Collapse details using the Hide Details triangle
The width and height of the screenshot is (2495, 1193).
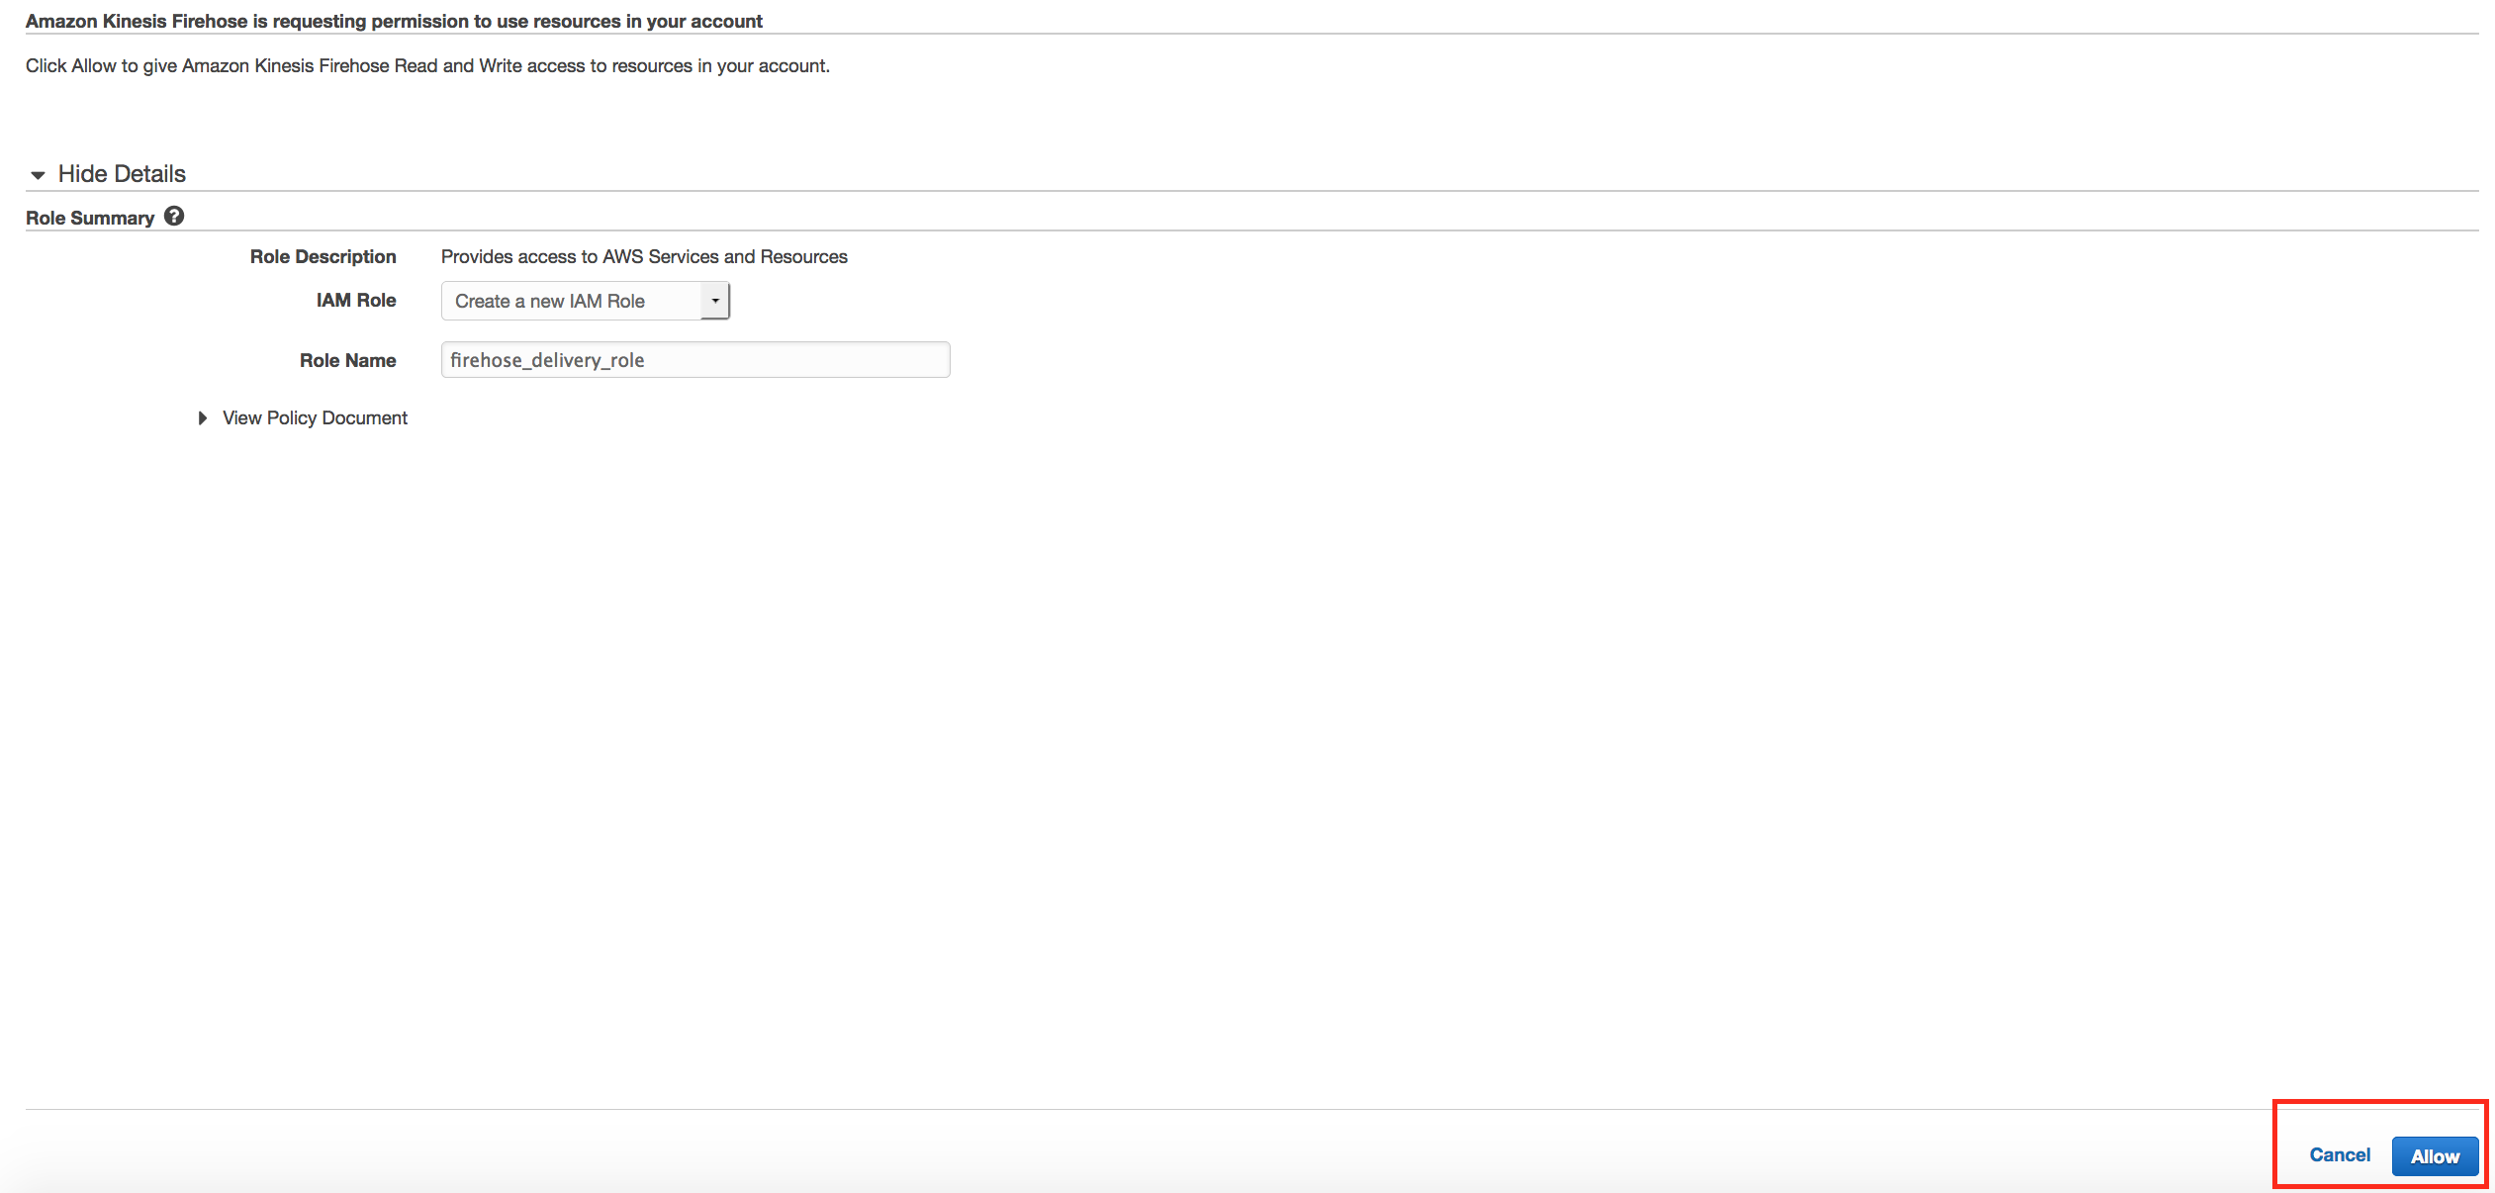coord(38,175)
